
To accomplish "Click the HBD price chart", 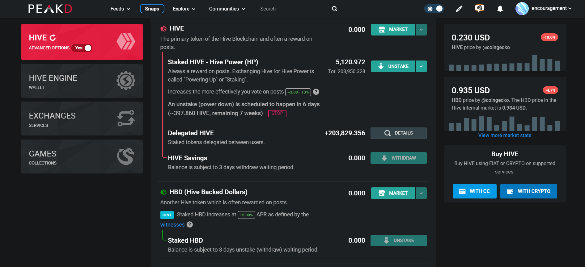I will [504, 123].
